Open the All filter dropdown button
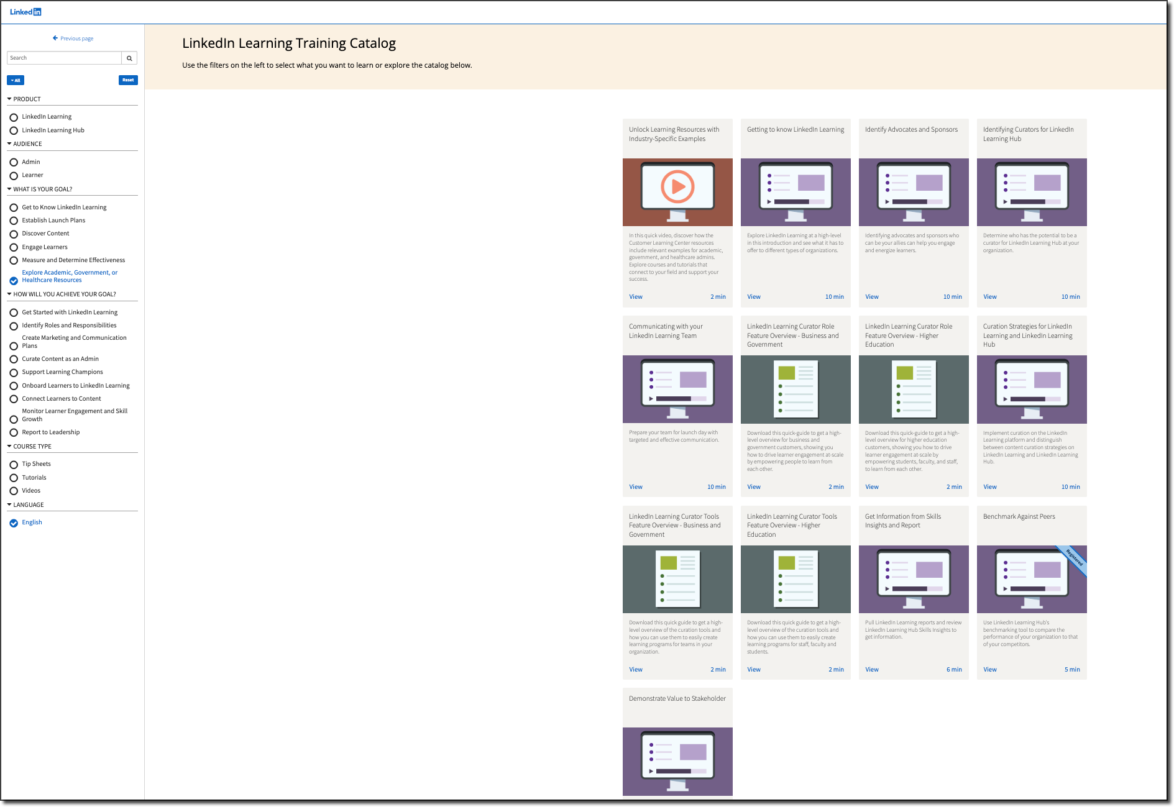 pos(16,80)
